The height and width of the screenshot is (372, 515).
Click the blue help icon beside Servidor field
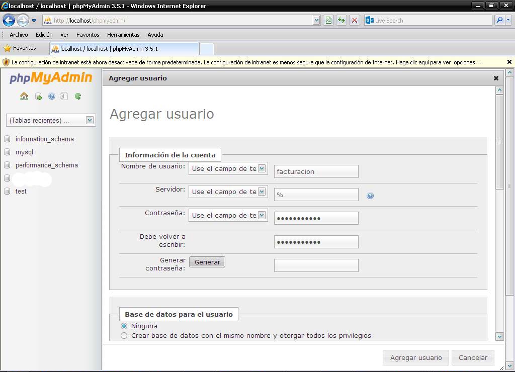point(370,196)
